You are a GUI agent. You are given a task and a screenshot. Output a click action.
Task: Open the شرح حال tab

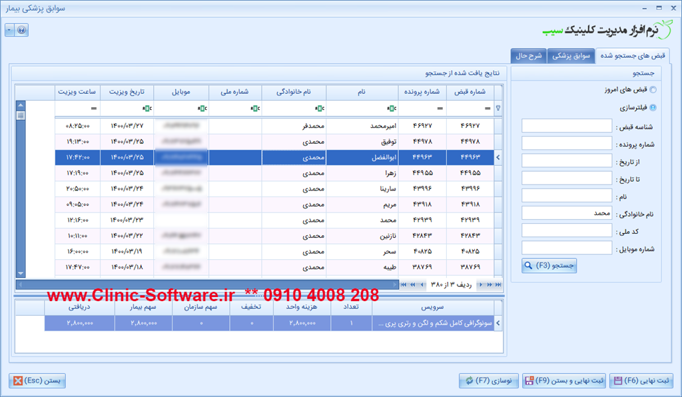(528, 57)
